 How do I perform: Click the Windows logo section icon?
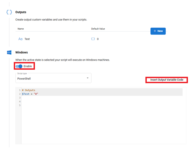point(9,52)
